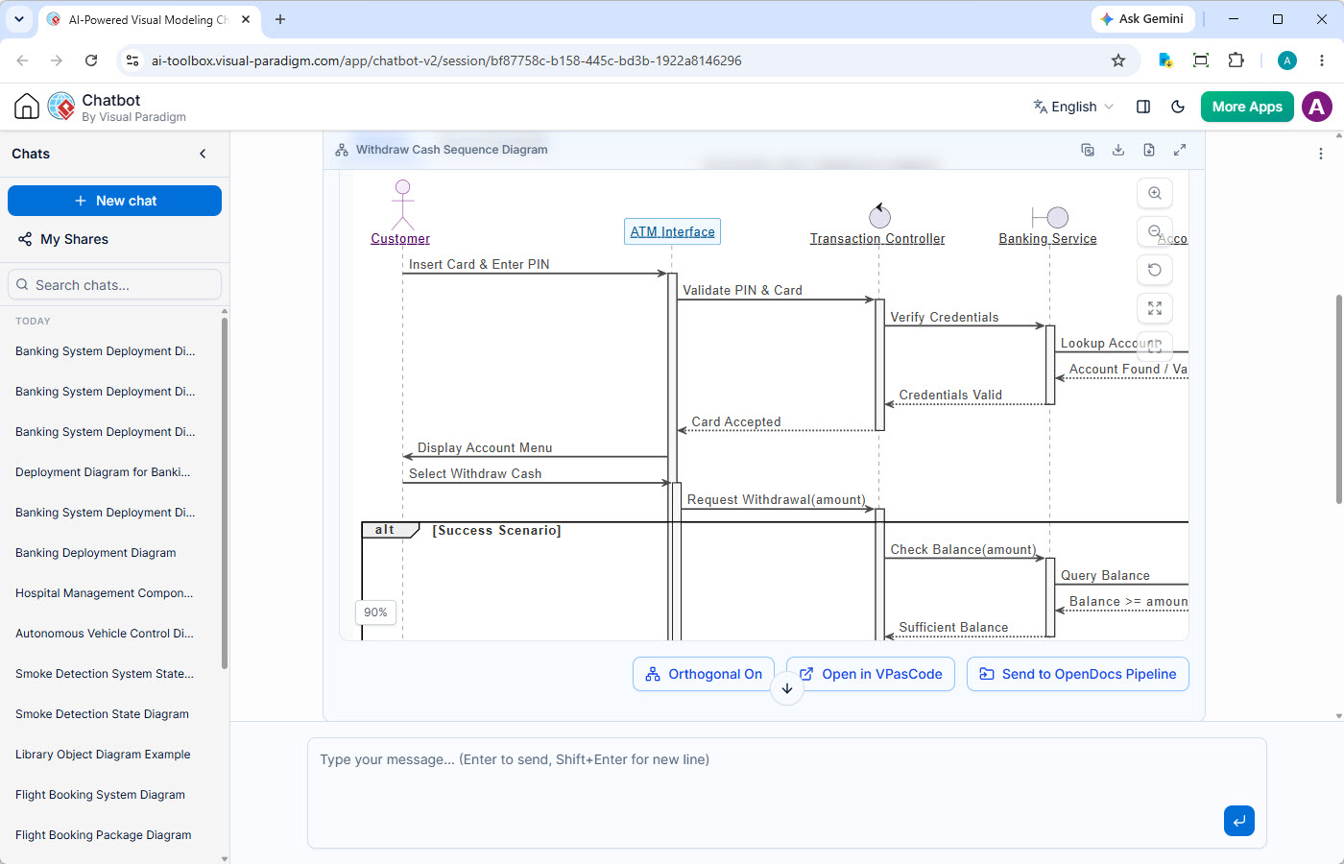The height and width of the screenshot is (864, 1344).
Task: View site information icon
Action: tap(132, 60)
